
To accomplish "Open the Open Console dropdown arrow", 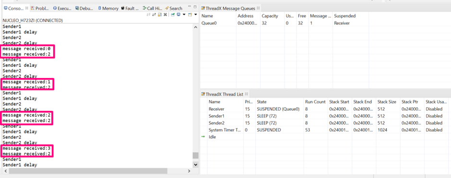I will point(196,15).
